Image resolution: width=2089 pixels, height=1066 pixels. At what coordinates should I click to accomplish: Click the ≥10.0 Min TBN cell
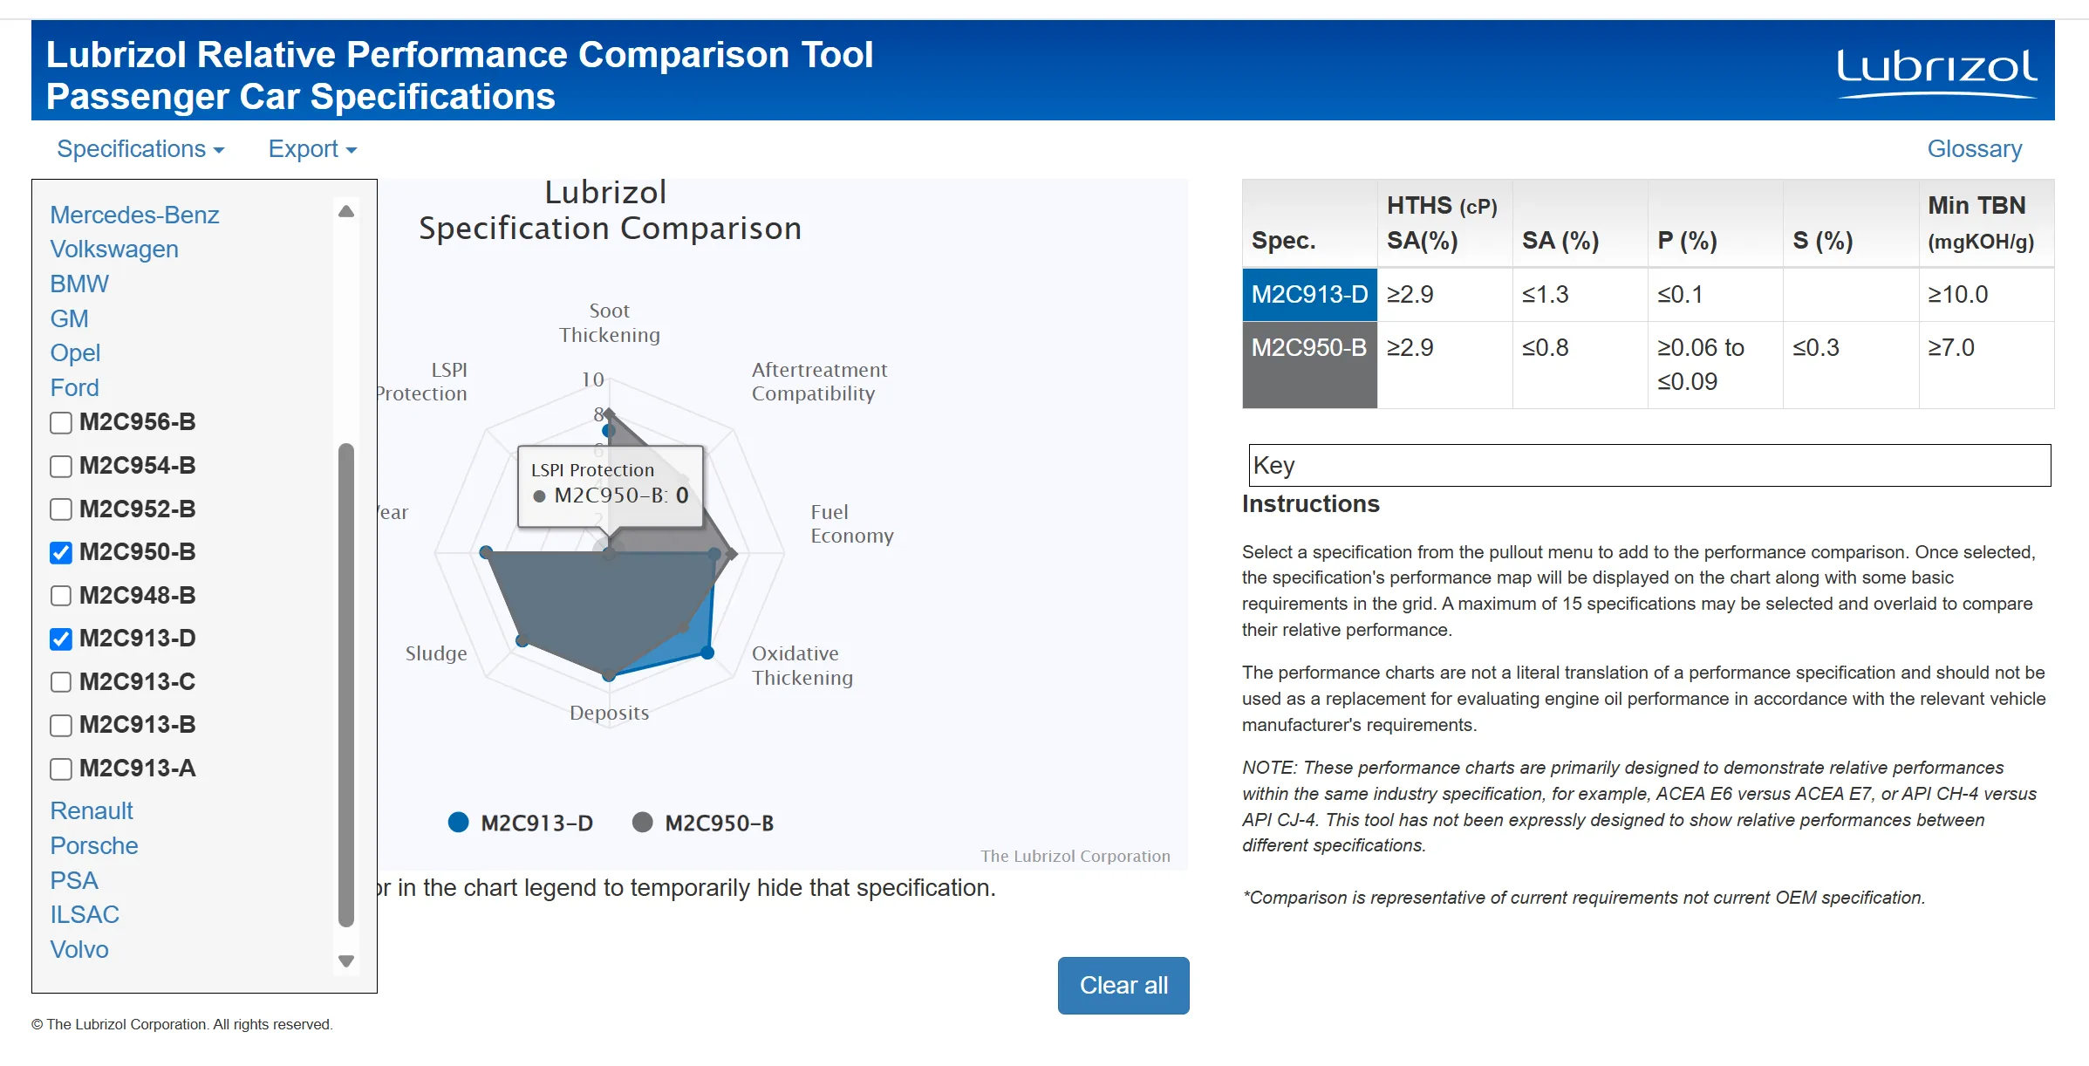(1986, 295)
